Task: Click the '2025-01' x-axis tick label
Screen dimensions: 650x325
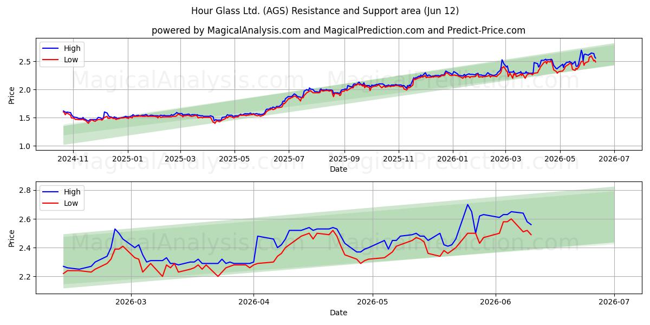Action: click(x=128, y=159)
